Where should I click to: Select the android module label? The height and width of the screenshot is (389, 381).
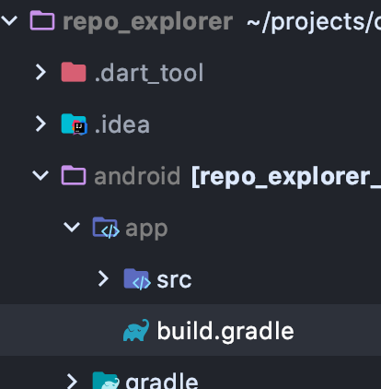(137, 176)
